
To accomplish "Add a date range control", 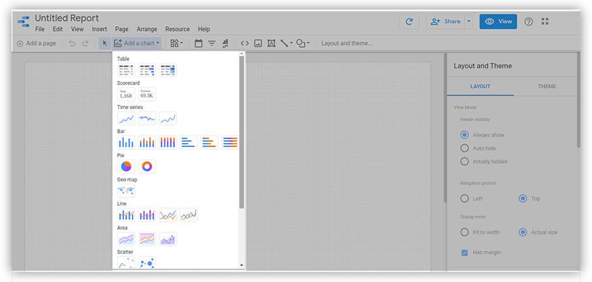I will 198,44.
